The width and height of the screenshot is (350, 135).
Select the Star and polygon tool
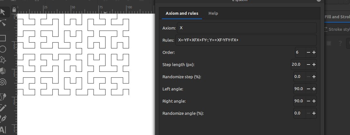(3, 60)
